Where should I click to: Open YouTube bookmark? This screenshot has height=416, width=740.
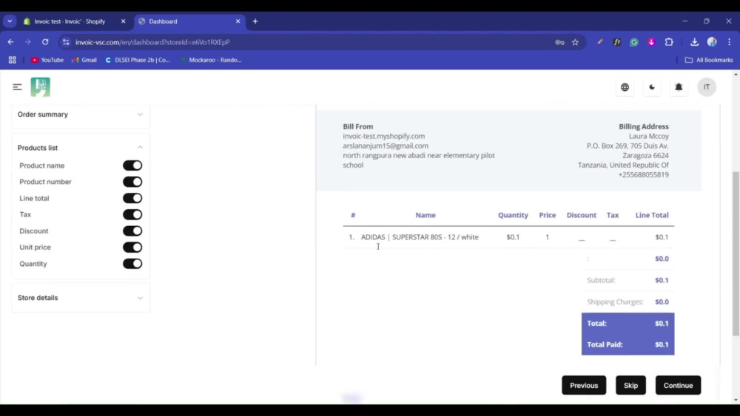coord(47,60)
